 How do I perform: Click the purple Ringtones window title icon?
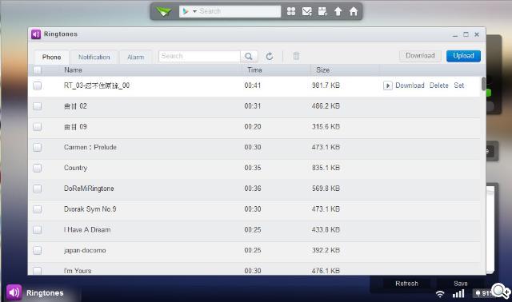pyautogui.click(x=36, y=34)
